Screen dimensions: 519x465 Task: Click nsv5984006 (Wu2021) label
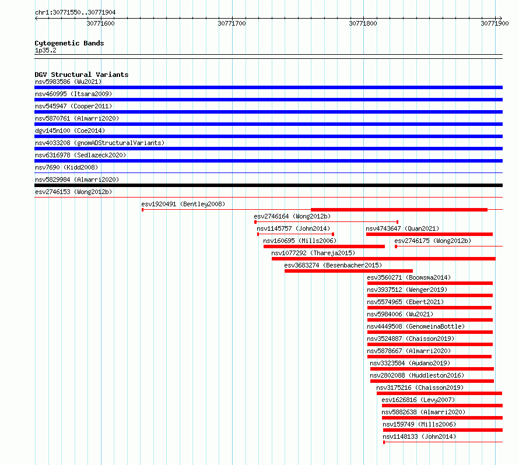pyautogui.click(x=400, y=314)
